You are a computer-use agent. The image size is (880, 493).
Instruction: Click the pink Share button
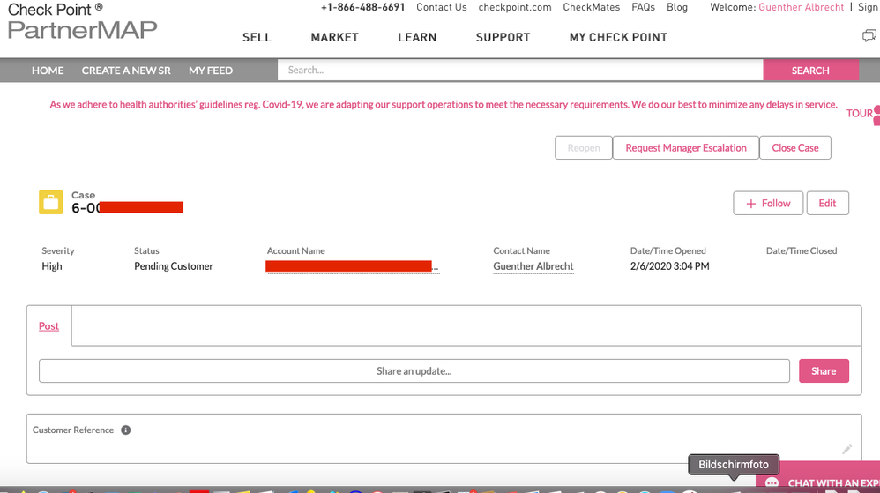click(824, 371)
